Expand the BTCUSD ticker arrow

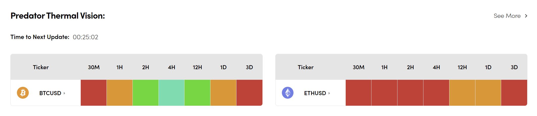[x=64, y=93]
